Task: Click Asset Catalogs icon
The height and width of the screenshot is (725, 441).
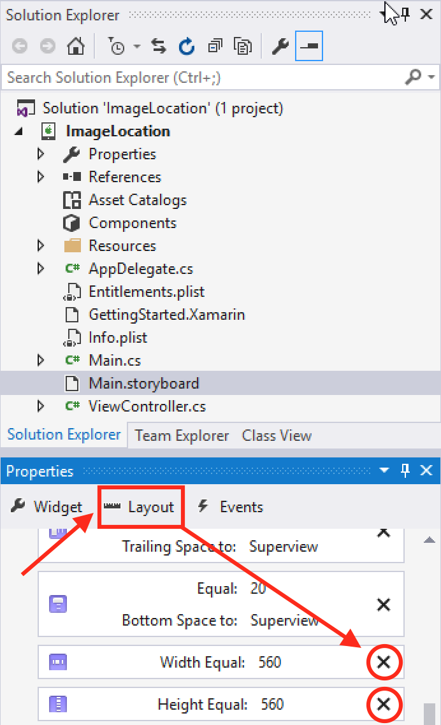Action: coord(72,200)
